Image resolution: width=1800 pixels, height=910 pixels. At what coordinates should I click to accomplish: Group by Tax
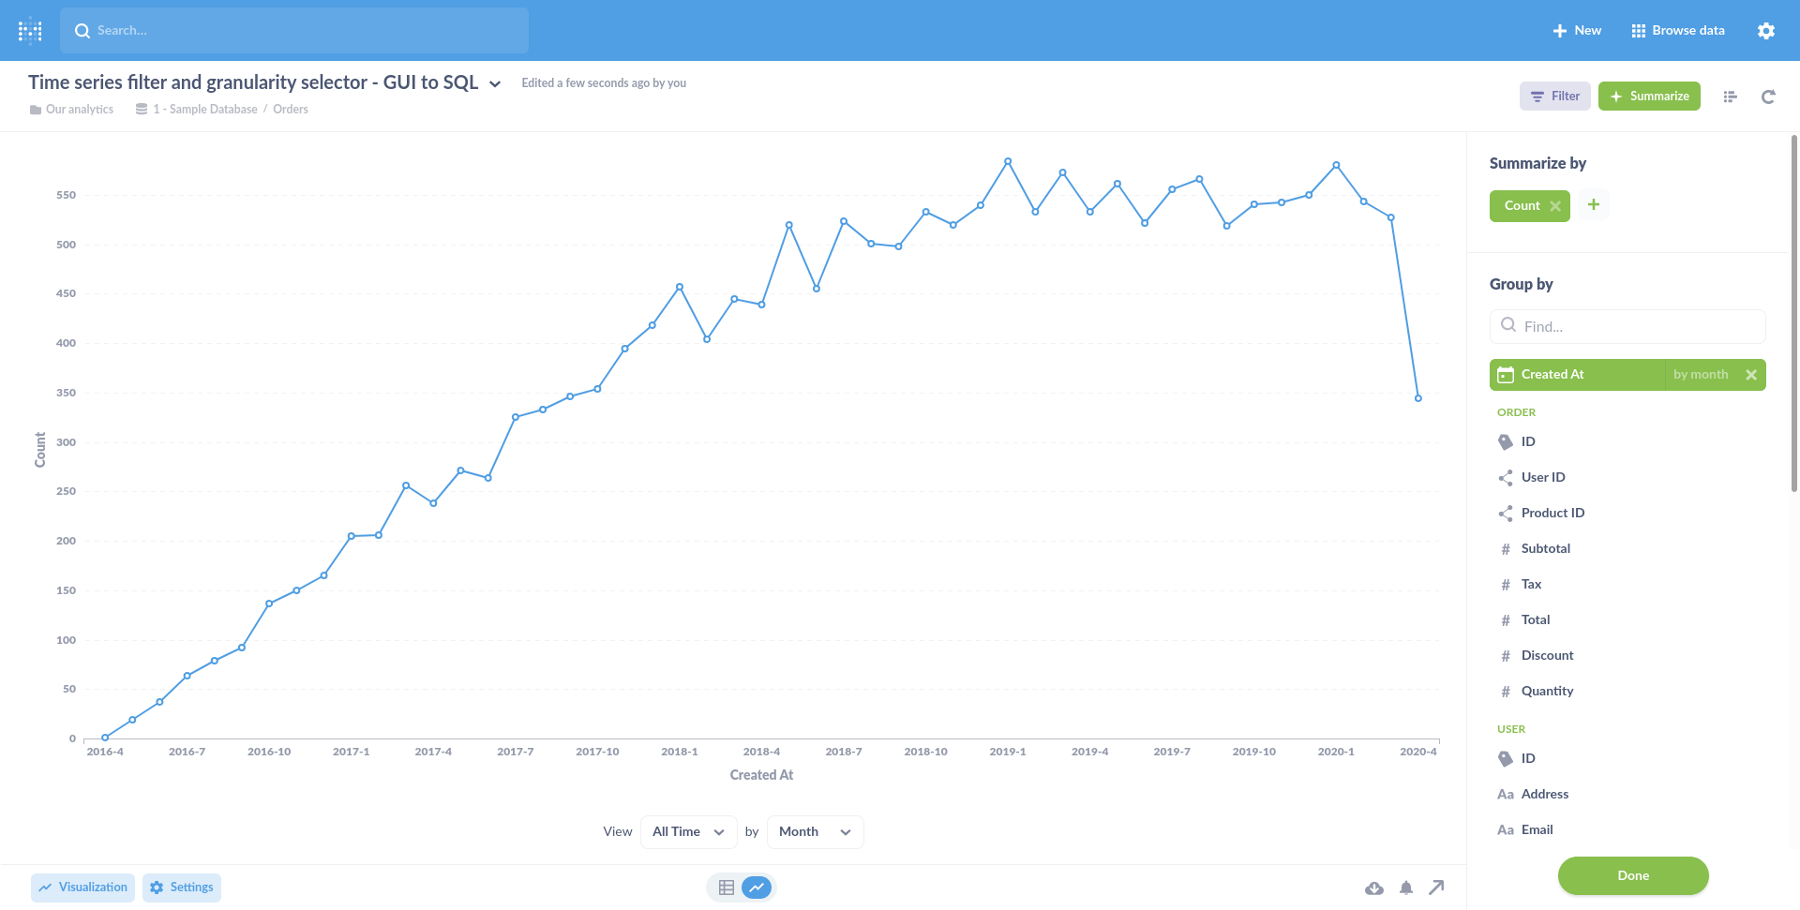tap(1627, 584)
